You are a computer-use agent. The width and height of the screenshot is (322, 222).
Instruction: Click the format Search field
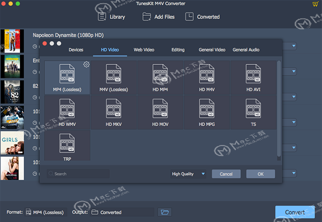(78, 174)
